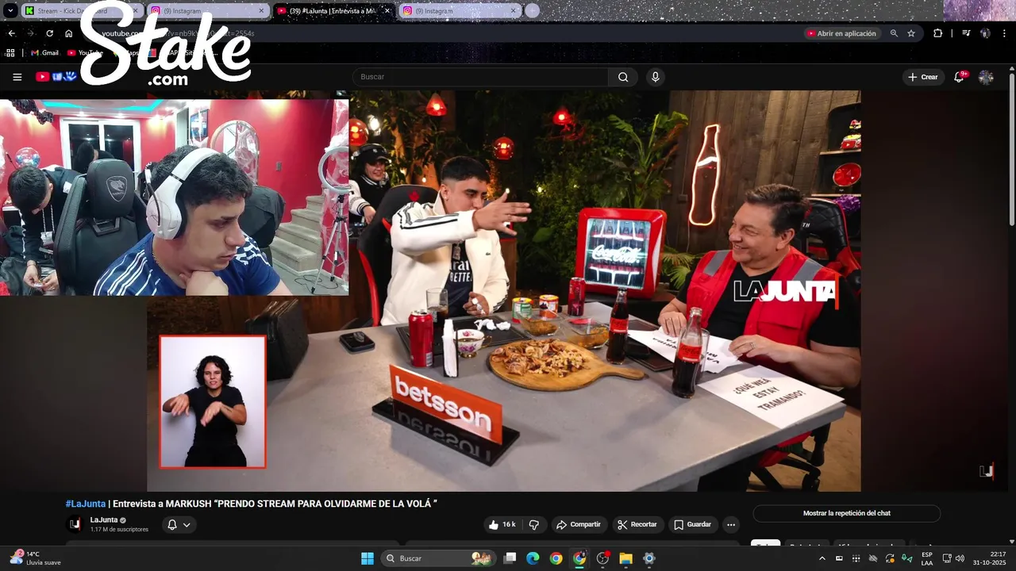1016x571 pixels.
Task: Open Settings gear on taskbar
Action: (648, 558)
